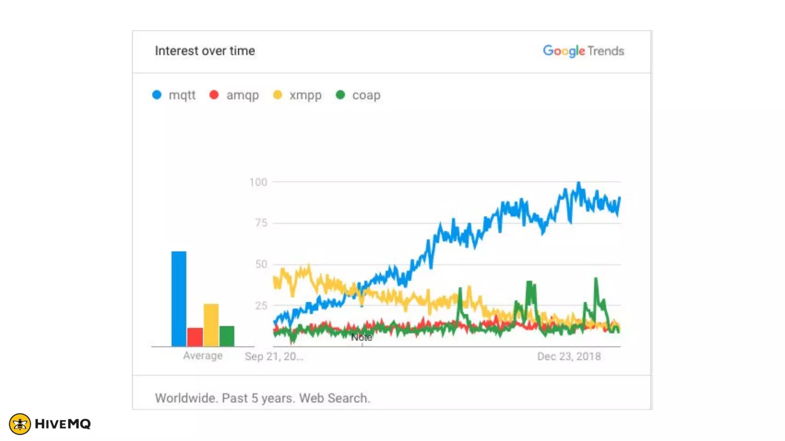785x441 pixels.
Task: Click the Note marker on the timeline
Action: [x=361, y=338]
